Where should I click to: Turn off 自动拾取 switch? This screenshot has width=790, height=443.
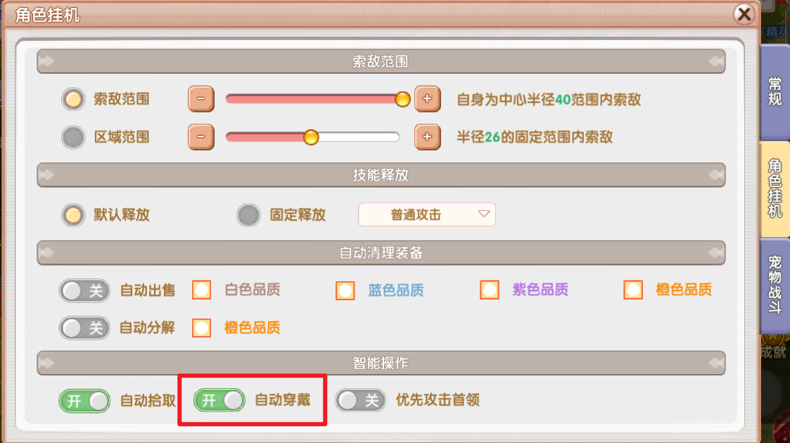point(84,401)
